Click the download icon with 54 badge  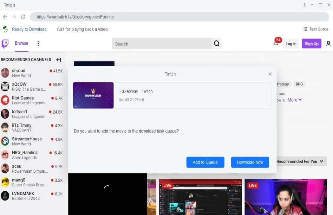[x=275, y=44]
